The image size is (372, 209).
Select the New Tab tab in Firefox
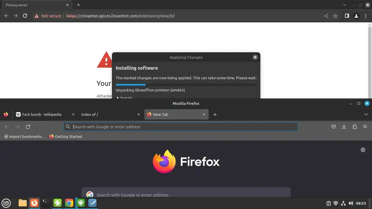[x=176, y=114]
